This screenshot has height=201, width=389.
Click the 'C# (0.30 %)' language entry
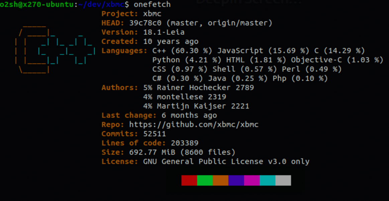178,79
